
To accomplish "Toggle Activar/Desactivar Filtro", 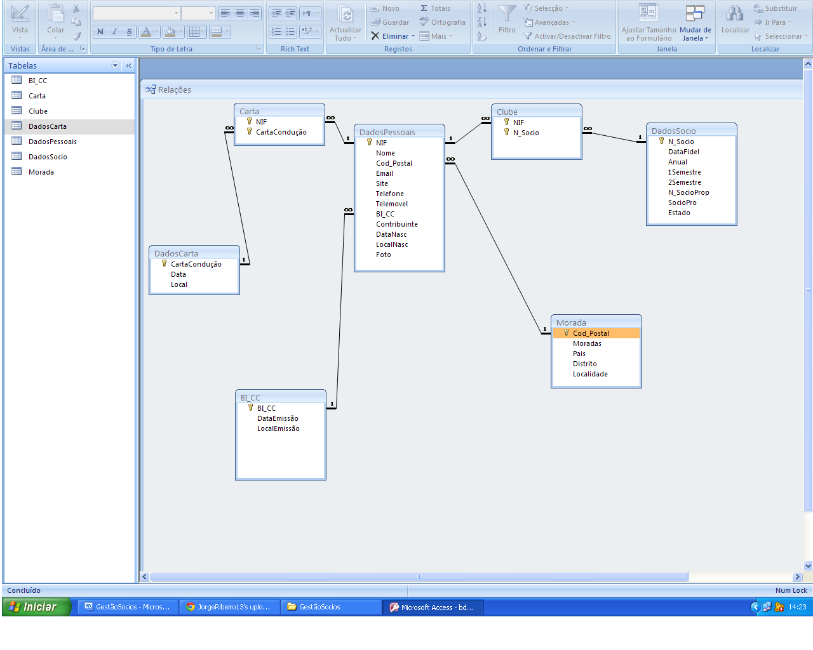I will tap(567, 36).
